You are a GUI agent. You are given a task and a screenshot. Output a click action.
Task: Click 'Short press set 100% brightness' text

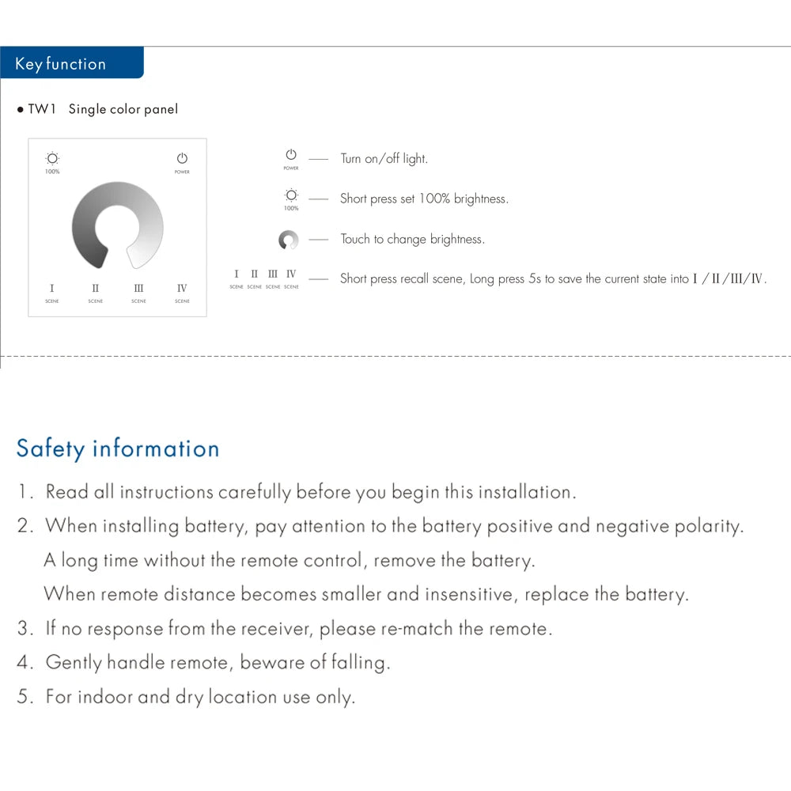click(x=424, y=199)
